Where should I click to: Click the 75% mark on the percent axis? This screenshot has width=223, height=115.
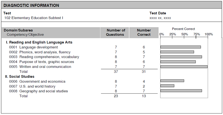point(196,34)
